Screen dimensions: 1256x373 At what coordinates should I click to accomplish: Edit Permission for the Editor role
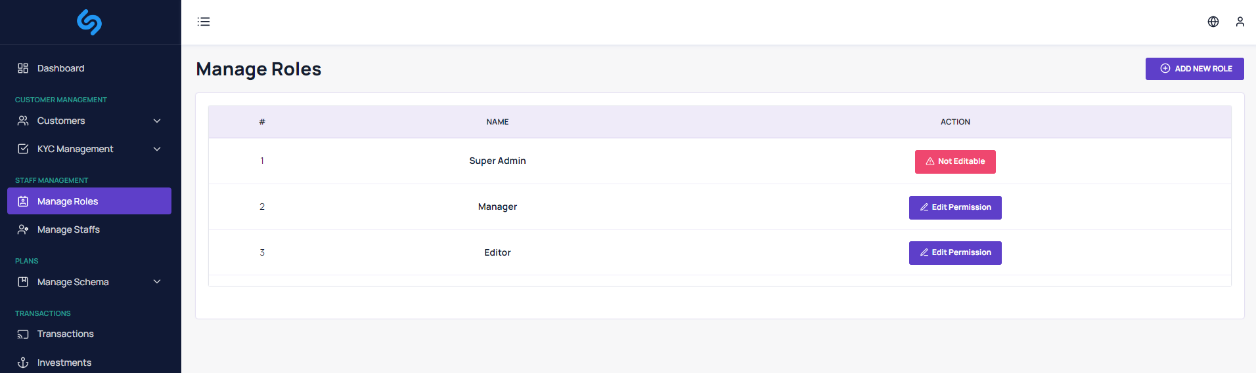point(954,253)
